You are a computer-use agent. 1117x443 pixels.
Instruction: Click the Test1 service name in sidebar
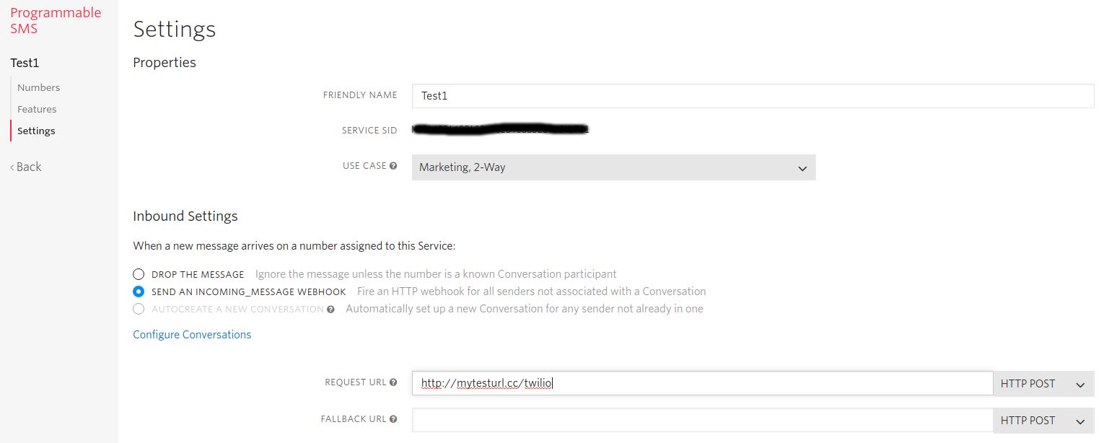(24, 63)
